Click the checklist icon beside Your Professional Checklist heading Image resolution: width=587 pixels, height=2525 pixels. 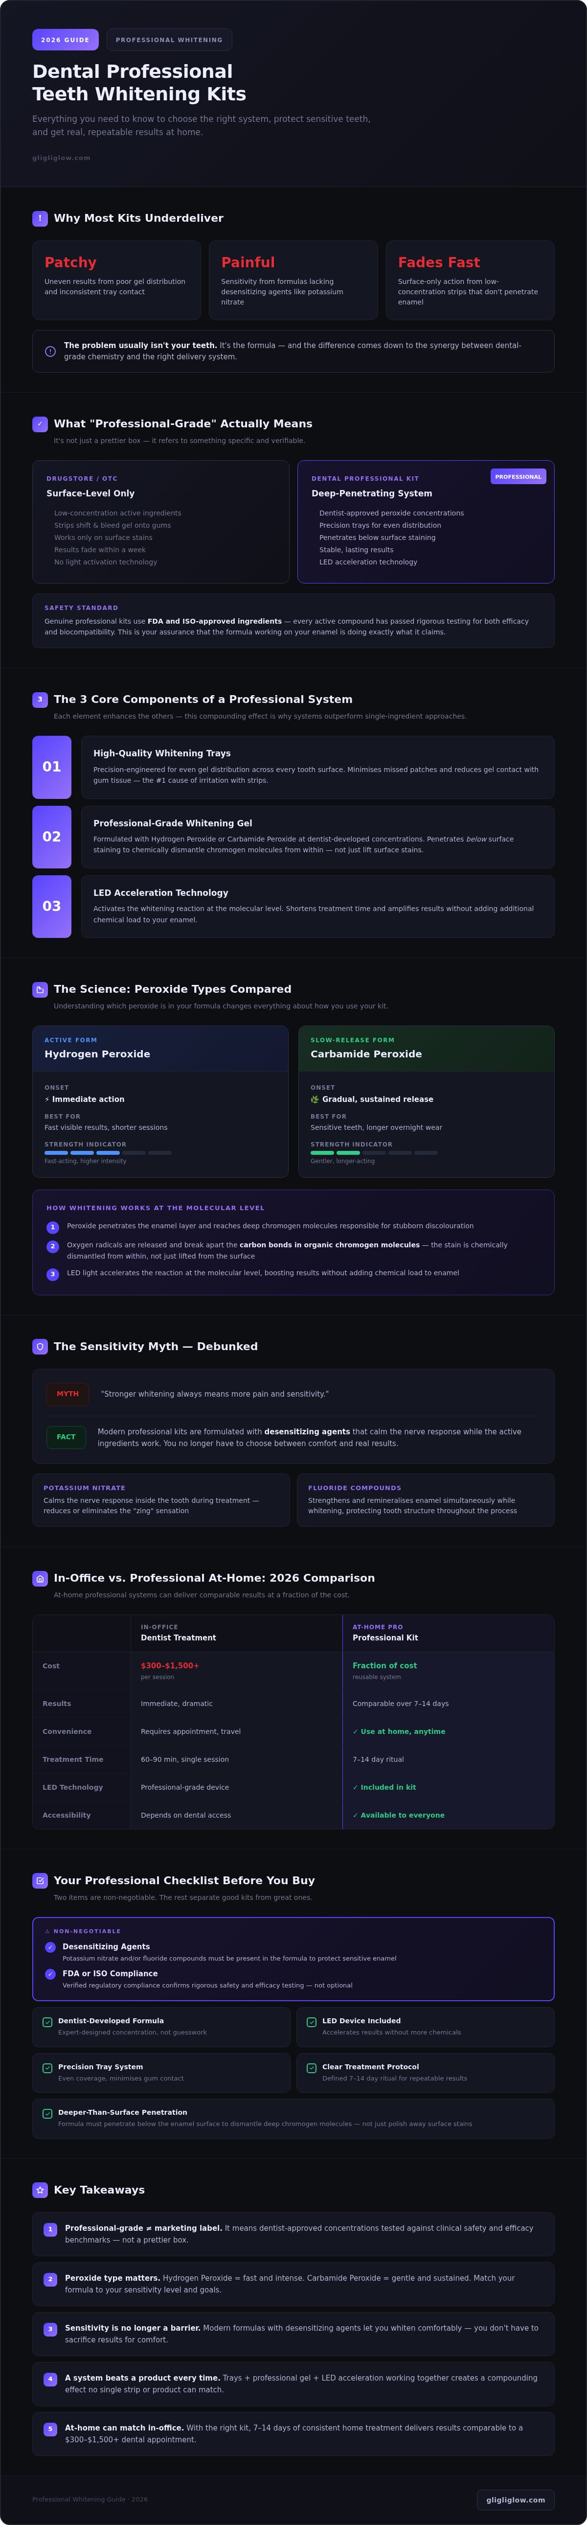[40, 1880]
